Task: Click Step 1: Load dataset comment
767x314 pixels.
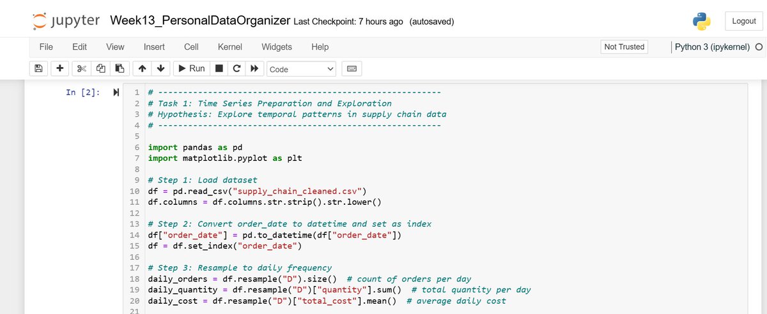Action: 202,180
